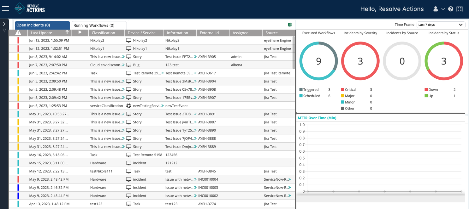Click the Incidents by Severity donut chart

coord(360,61)
